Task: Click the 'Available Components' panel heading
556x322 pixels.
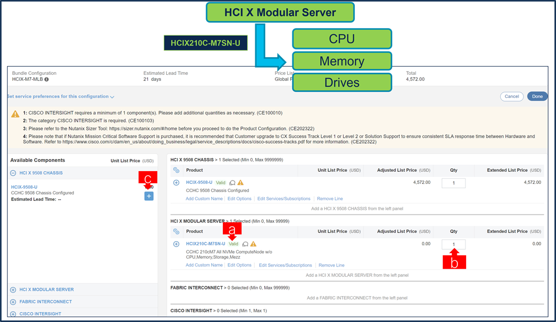Action: (x=38, y=160)
